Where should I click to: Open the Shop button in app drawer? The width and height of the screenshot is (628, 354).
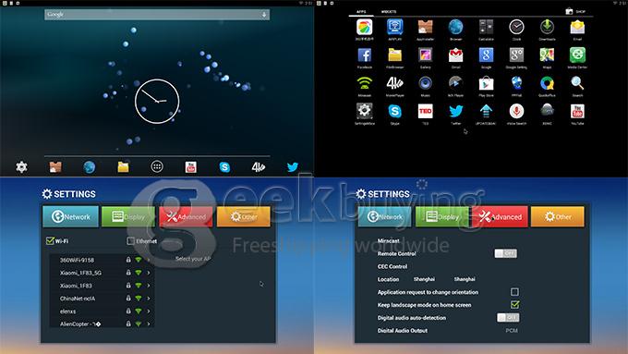(x=575, y=11)
